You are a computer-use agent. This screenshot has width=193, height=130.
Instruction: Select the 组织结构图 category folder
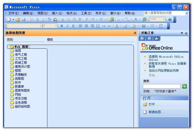[20, 107]
